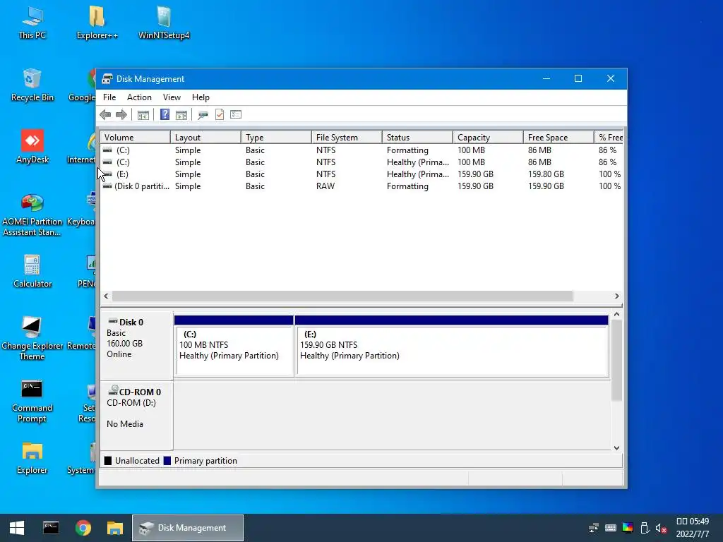
Task: Click the volume list left scroll arrow
Action: click(107, 296)
